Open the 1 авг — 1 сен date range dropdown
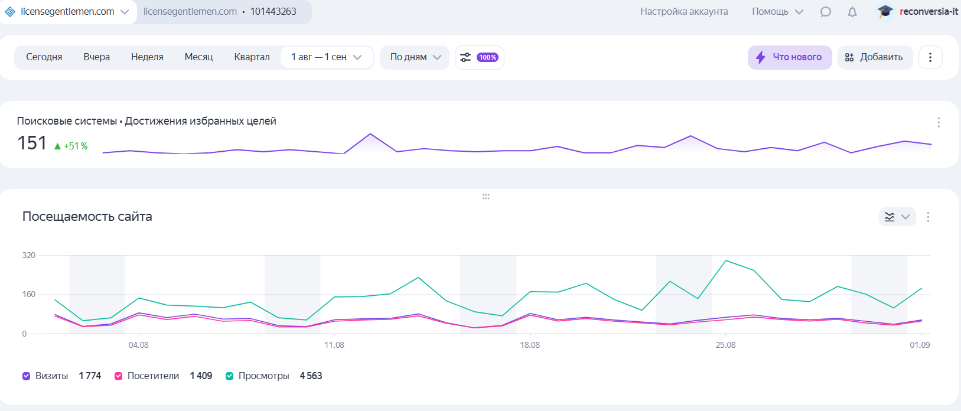The image size is (961, 411). tap(326, 57)
